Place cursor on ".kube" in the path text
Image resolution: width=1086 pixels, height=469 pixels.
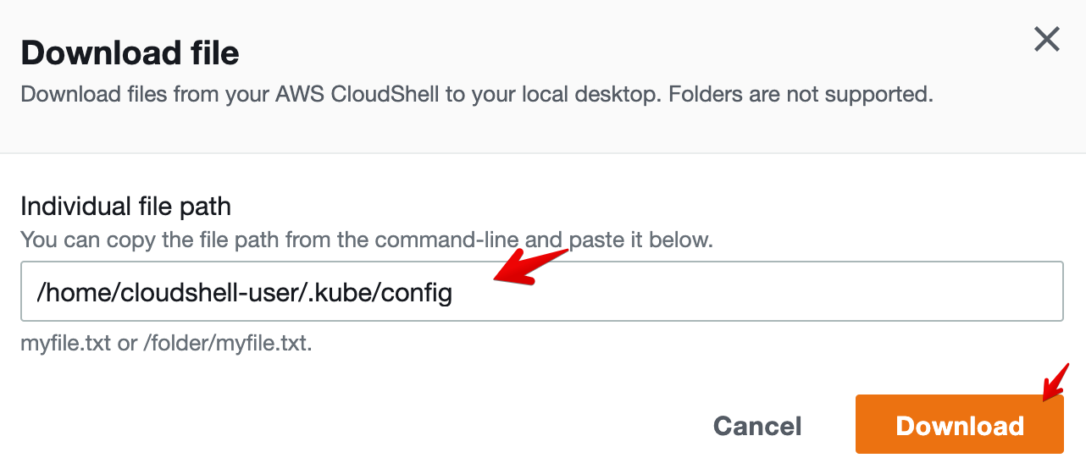point(341,293)
